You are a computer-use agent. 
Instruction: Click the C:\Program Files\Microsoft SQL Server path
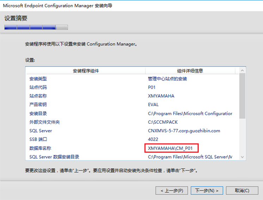pos(190,157)
